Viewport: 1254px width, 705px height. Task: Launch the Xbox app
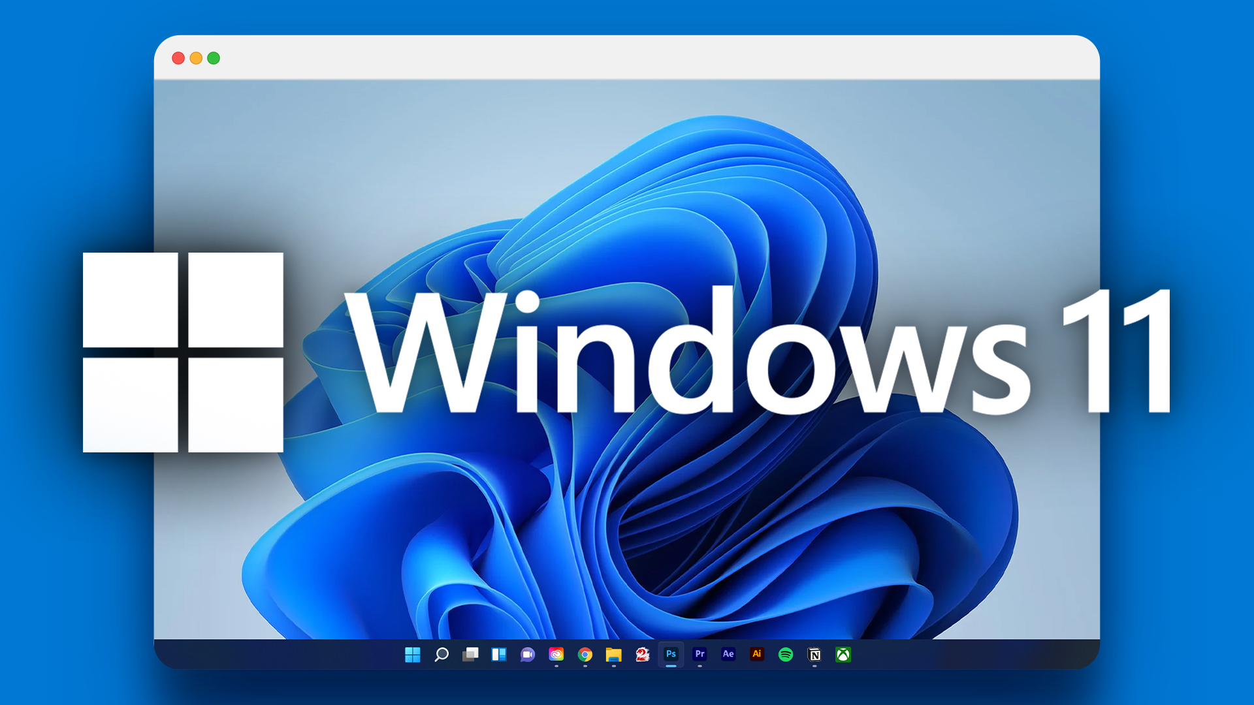843,655
